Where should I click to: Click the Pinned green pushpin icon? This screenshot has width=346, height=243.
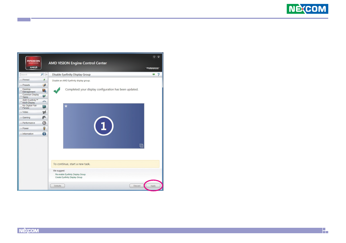pos(44,80)
